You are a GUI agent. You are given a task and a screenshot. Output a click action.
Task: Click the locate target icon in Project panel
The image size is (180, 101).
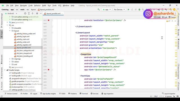coord(25,13)
